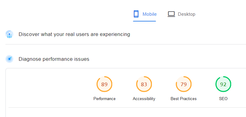
Task: Click the number 89 in Performance gauge
Action: click(x=104, y=84)
